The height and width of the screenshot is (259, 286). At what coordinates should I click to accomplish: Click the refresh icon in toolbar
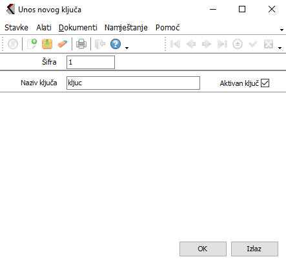[x=13, y=44]
